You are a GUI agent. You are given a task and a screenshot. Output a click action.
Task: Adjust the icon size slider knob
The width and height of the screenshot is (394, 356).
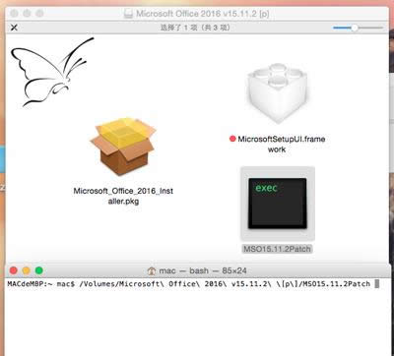pyautogui.click(x=355, y=28)
